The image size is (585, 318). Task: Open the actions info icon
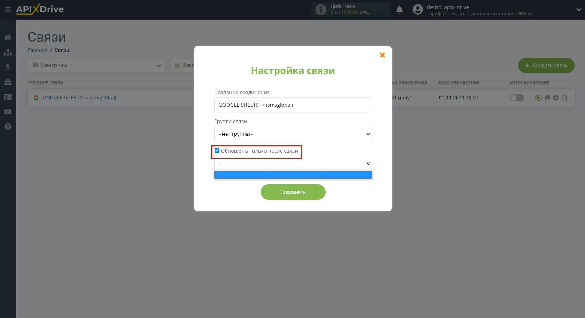point(321,9)
